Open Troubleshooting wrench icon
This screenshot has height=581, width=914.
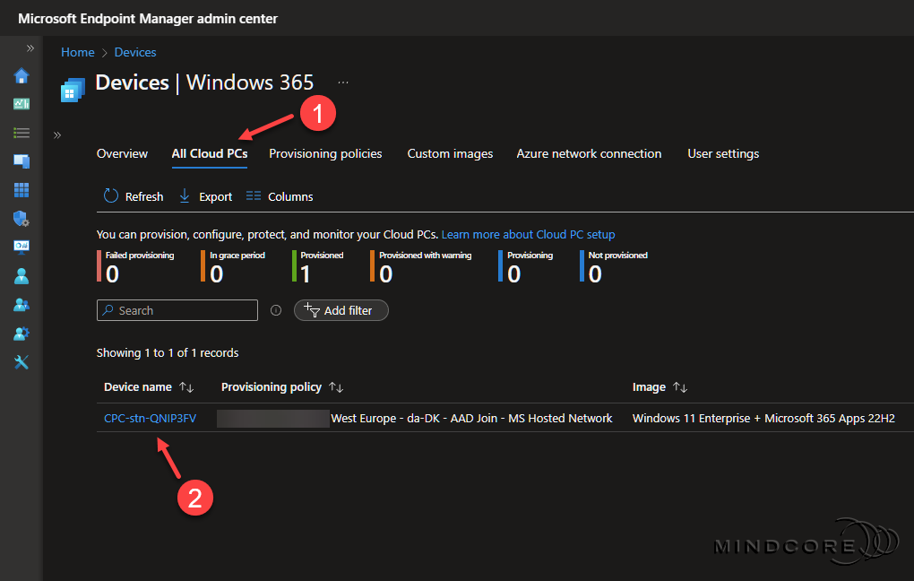click(x=22, y=362)
